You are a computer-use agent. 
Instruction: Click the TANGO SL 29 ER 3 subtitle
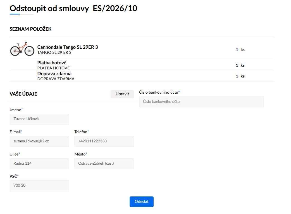[54, 53]
